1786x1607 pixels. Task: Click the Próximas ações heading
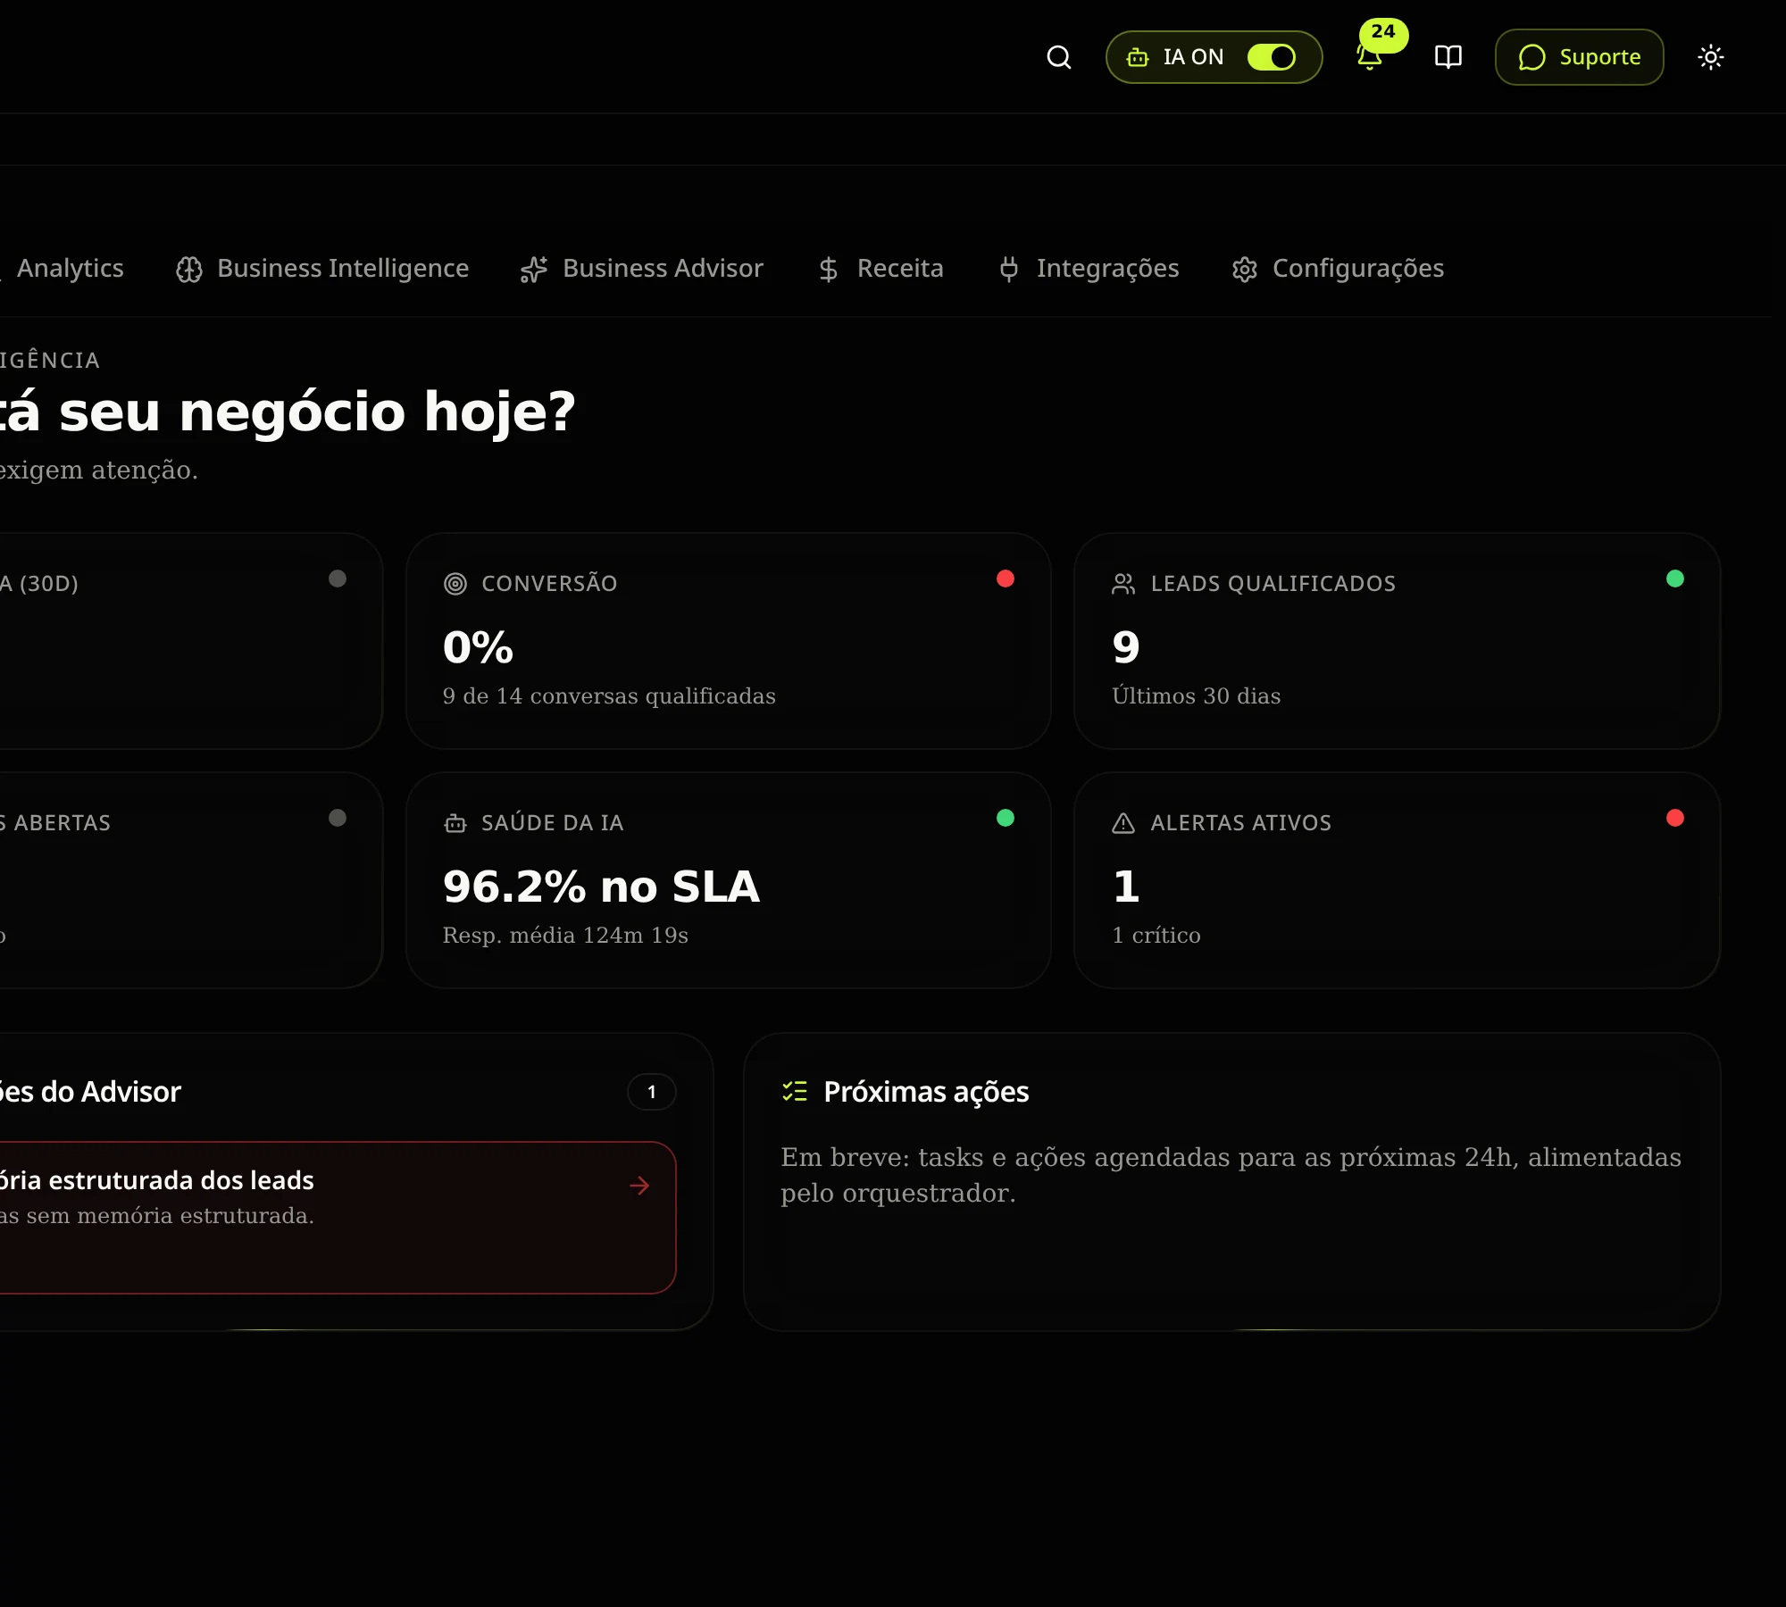coord(926,1092)
